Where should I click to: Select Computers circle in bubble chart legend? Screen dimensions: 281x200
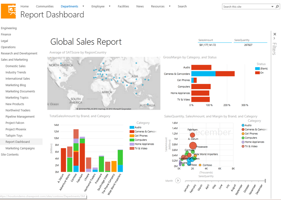[x=243, y=138]
